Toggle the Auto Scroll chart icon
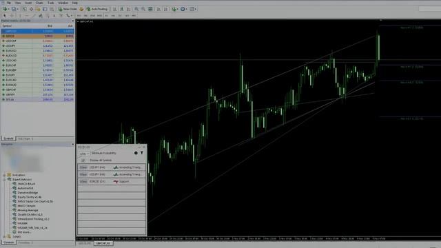Image resolution: width=441 pixels, height=248 pixels. coord(158,9)
